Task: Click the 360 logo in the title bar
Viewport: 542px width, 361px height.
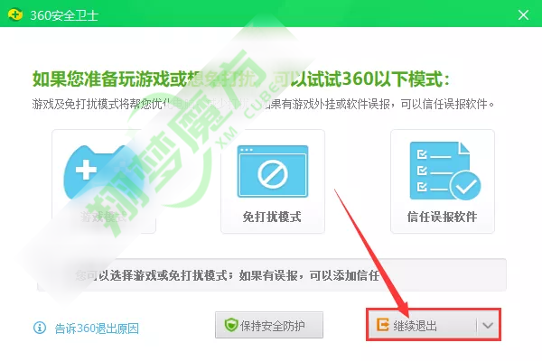Action: coord(14,14)
